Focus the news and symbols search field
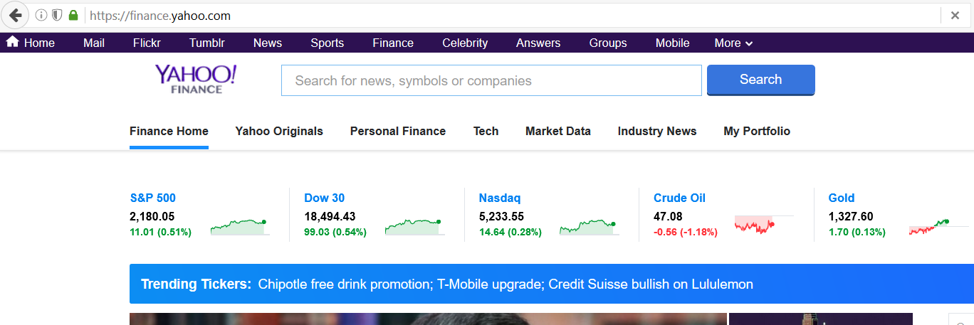Screen dimensions: 974x325 [x=491, y=80]
